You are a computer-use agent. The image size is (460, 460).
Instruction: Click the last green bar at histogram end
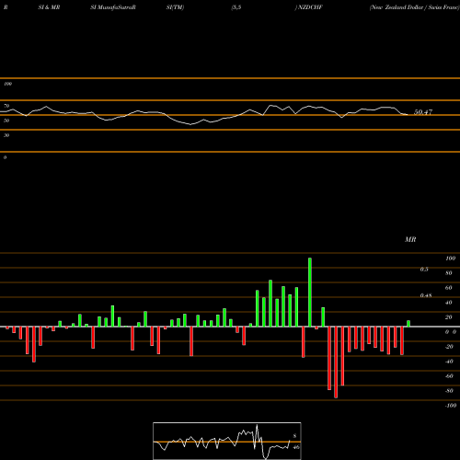pyautogui.click(x=408, y=324)
